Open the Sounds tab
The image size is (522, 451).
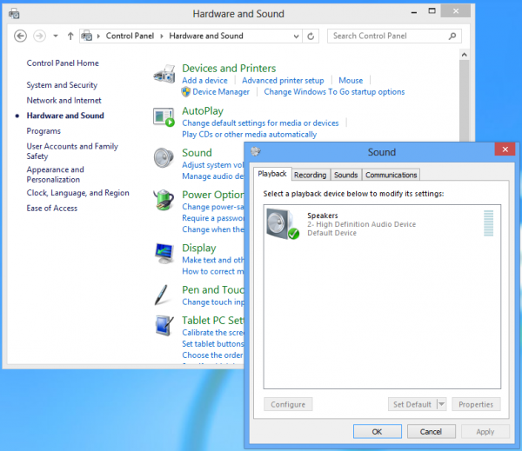345,175
